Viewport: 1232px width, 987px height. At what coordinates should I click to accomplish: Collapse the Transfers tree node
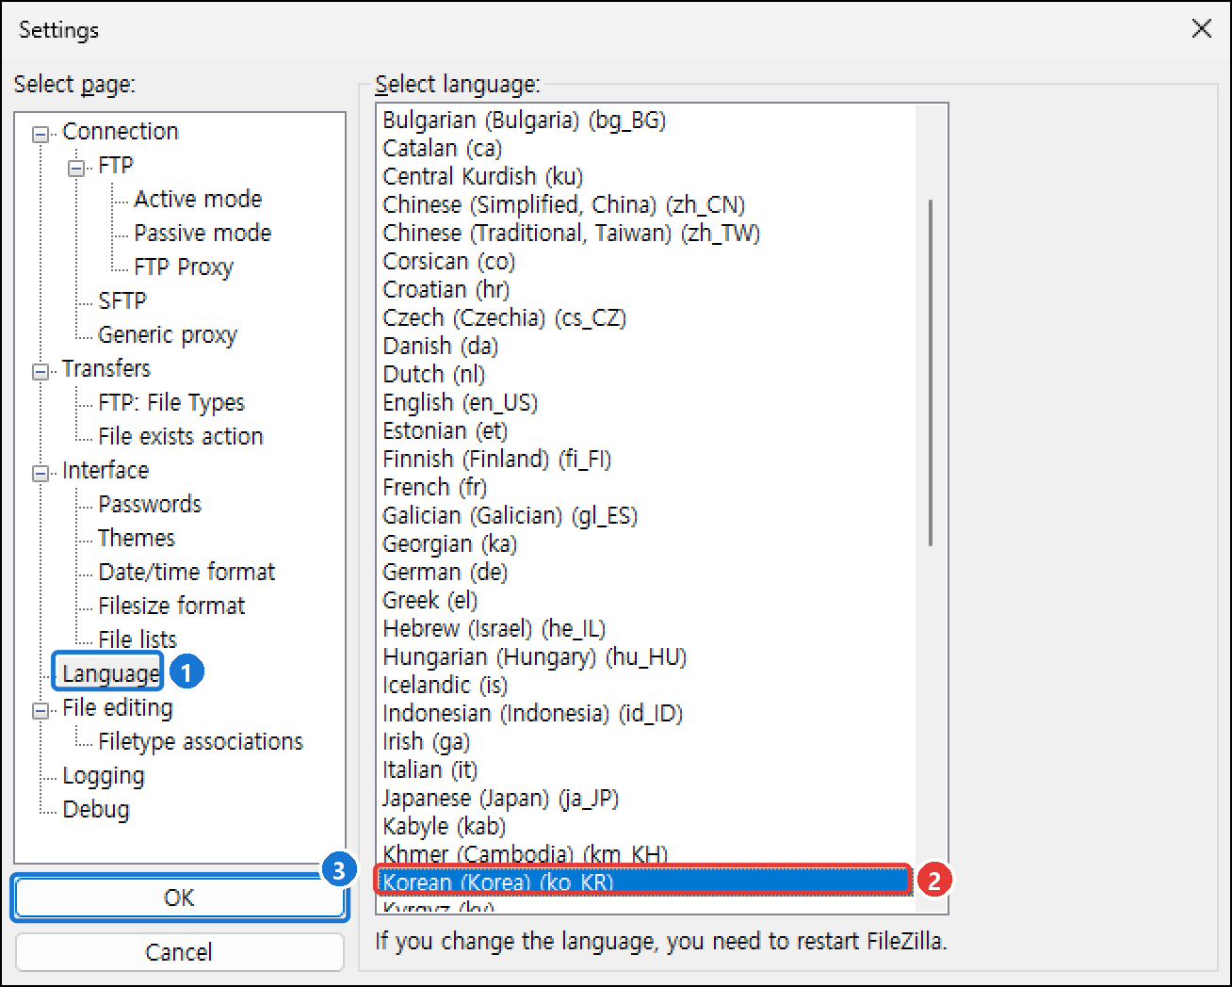coord(41,372)
